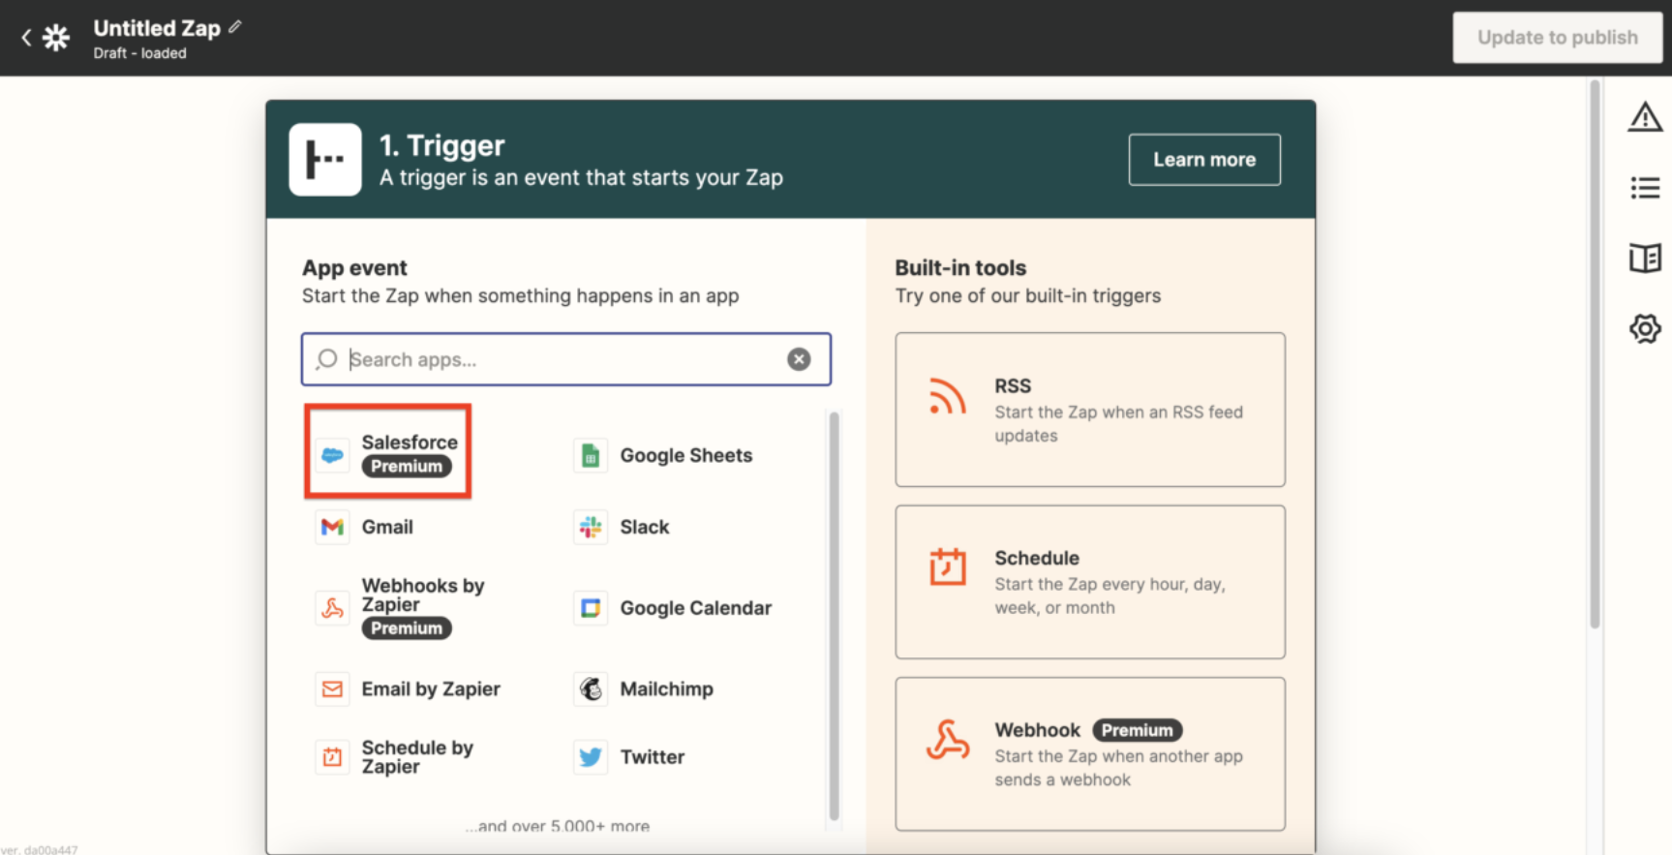The width and height of the screenshot is (1672, 855).
Task: Select the Email by Zapier label
Action: click(431, 689)
